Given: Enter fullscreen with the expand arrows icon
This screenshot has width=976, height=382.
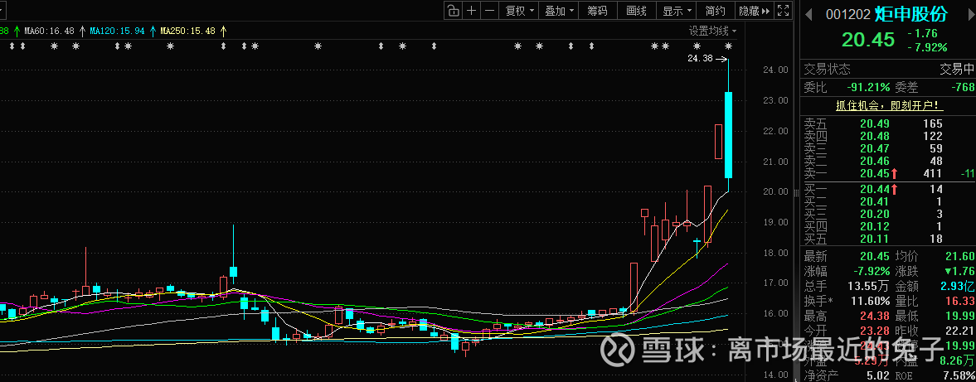Looking at the screenshot, I should (783, 10).
